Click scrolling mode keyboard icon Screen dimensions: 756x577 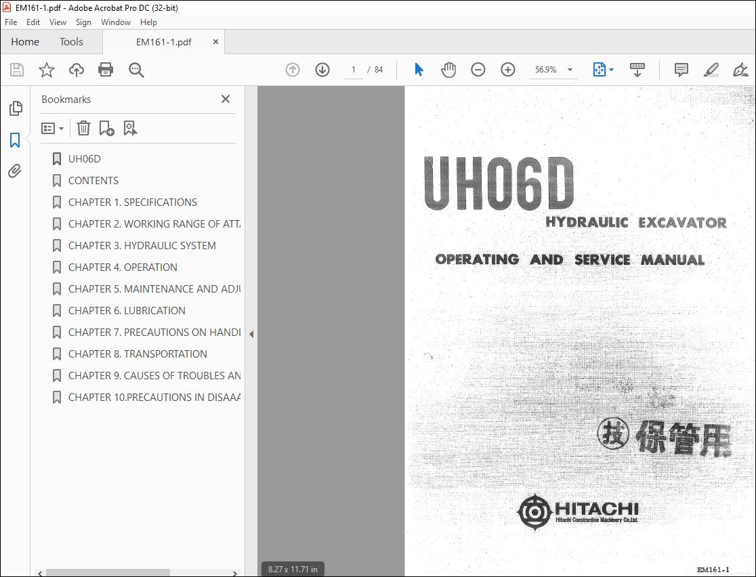click(637, 70)
